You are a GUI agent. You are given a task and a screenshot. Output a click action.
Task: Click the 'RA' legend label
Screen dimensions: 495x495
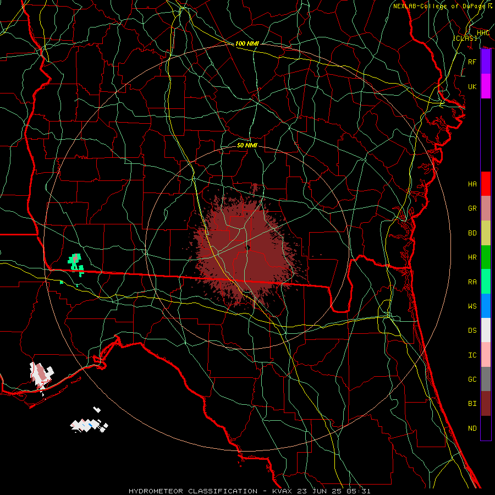coord(472,282)
